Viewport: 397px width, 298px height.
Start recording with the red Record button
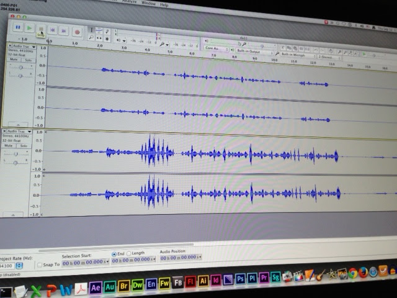coord(77,32)
